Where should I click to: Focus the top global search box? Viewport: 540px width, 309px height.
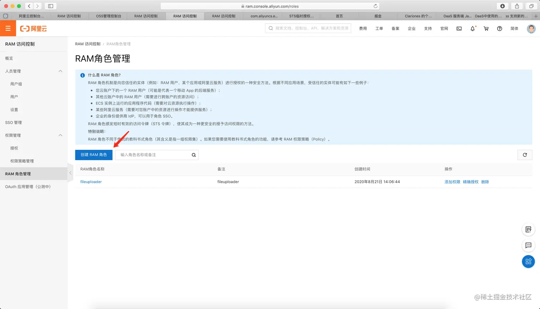click(308, 28)
